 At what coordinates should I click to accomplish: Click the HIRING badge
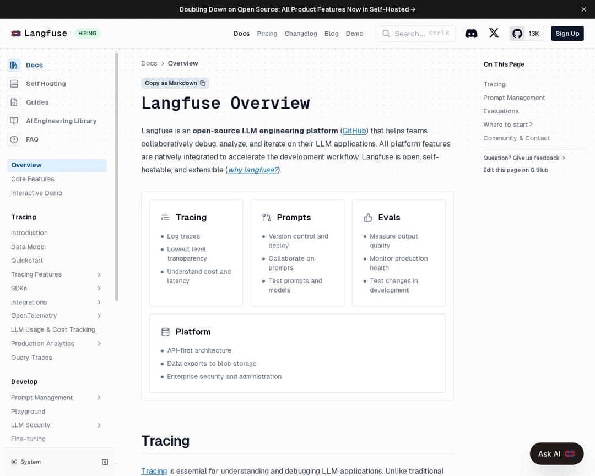click(87, 34)
